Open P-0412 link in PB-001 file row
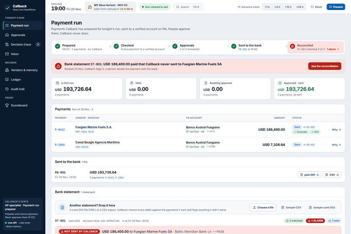The height and width of the screenshot is (234, 351). click(109, 178)
